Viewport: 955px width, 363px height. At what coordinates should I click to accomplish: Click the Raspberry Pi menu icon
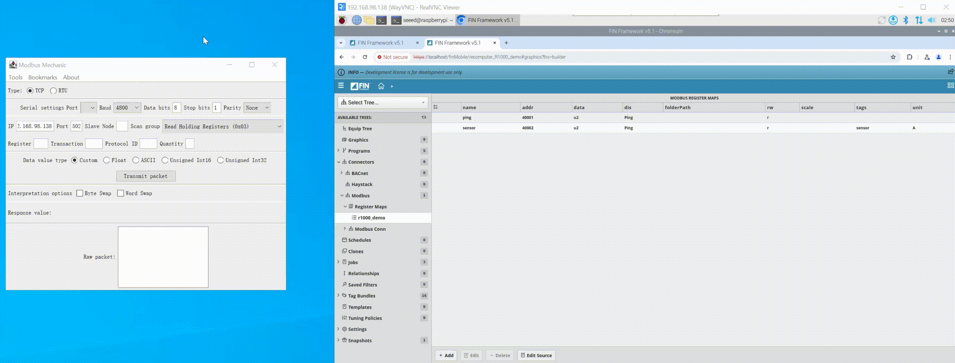pos(342,20)
